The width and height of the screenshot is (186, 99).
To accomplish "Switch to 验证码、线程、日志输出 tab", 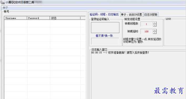I will click(x=104, y=14).
